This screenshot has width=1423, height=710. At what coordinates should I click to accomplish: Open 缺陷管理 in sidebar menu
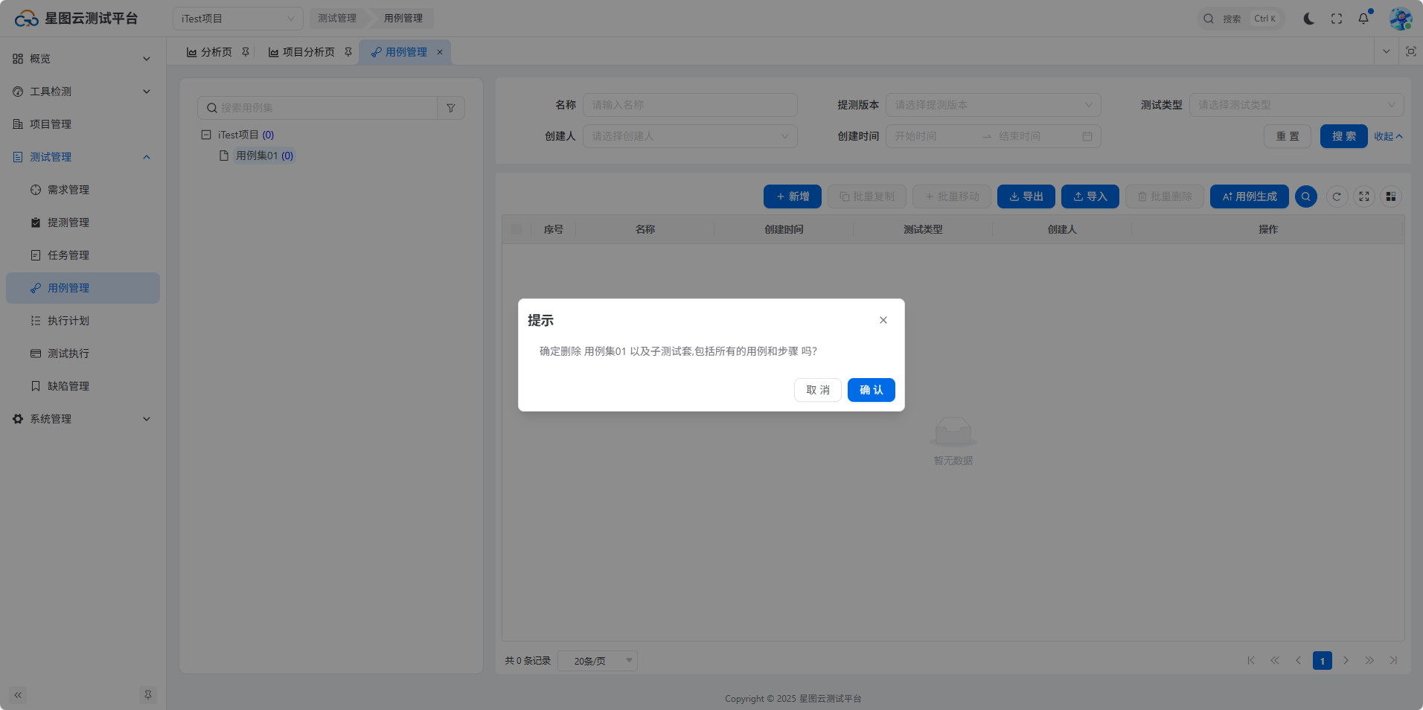click(68, 386)
